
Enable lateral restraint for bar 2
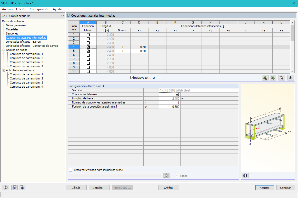click(x=88, y=39)
